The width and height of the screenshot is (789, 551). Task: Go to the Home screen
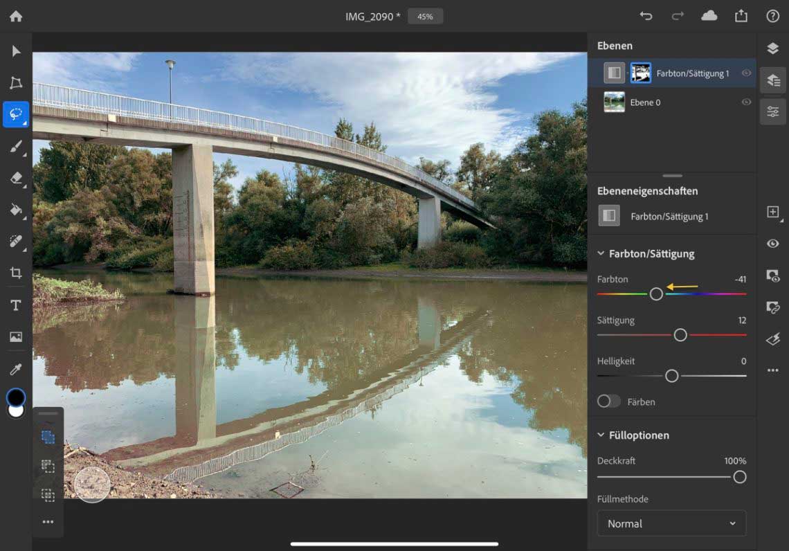point(16,16)
